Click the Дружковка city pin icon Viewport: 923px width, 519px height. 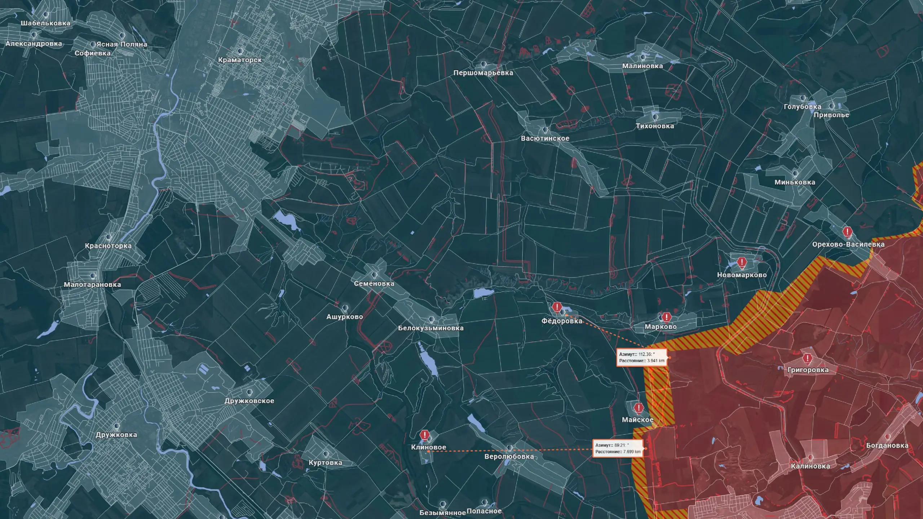(116, 426)
